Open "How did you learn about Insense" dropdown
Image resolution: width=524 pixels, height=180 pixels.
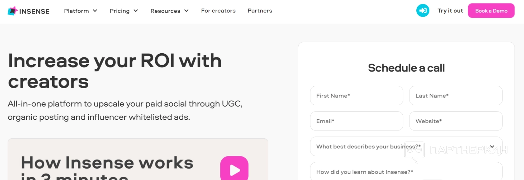(x=406, y=172)
